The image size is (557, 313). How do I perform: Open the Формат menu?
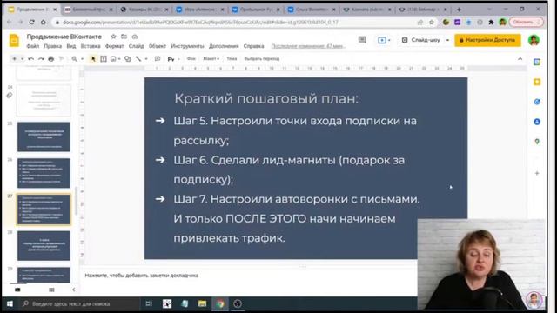(114, 46)
